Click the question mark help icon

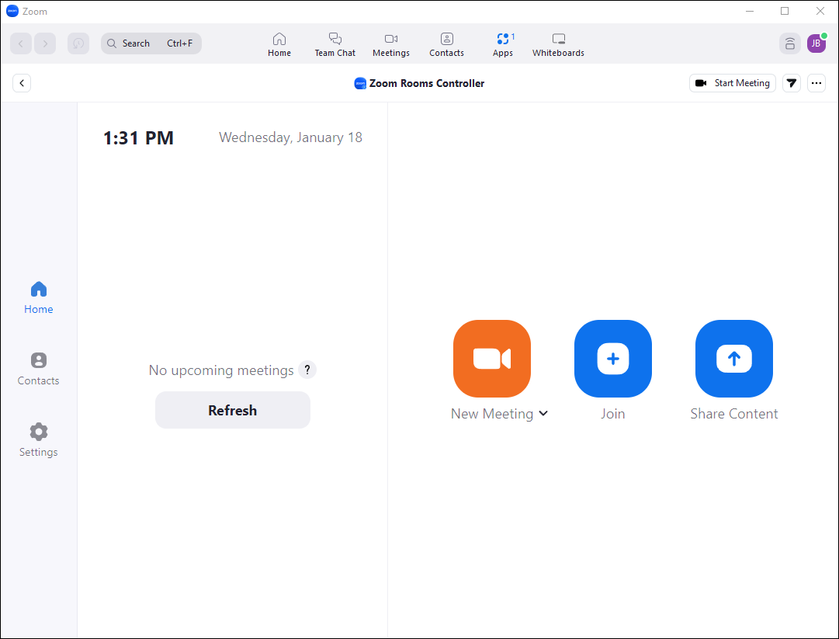pyautogui.click(x=307, y=370)
